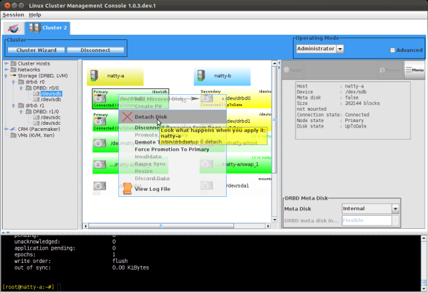Expand the Cluster Hosts tree node

(7, 63)
